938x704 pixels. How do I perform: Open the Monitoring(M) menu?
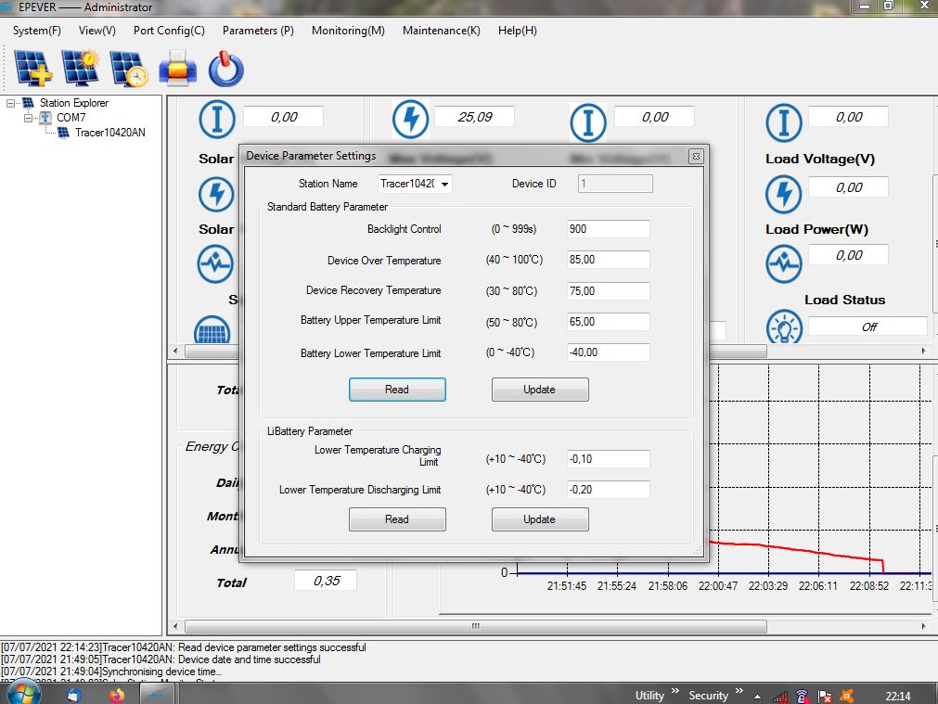coord(348,31)
